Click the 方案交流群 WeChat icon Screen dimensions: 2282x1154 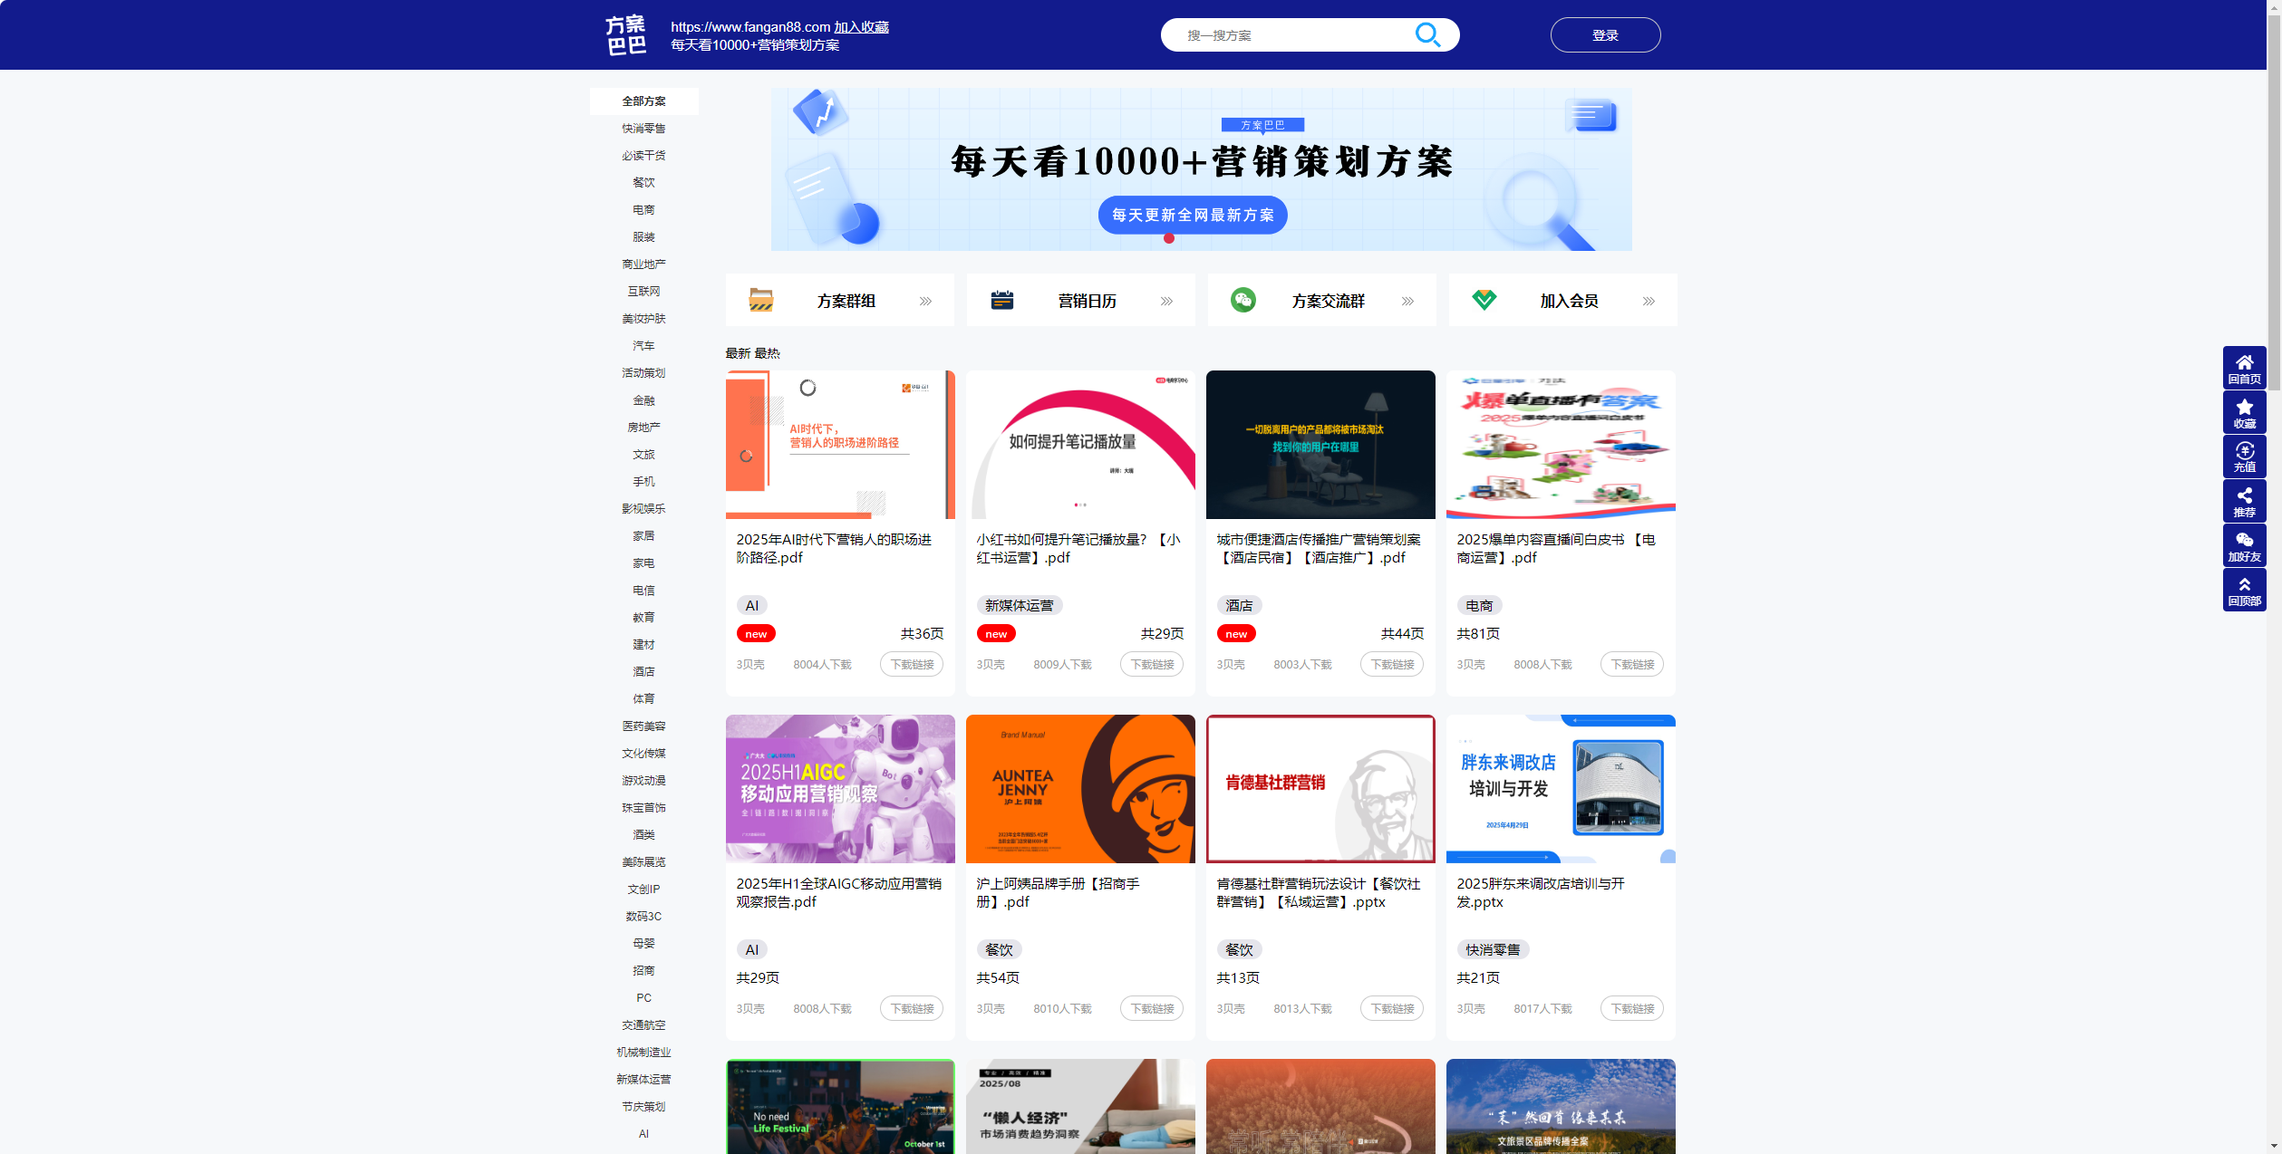coord(1243,300)
